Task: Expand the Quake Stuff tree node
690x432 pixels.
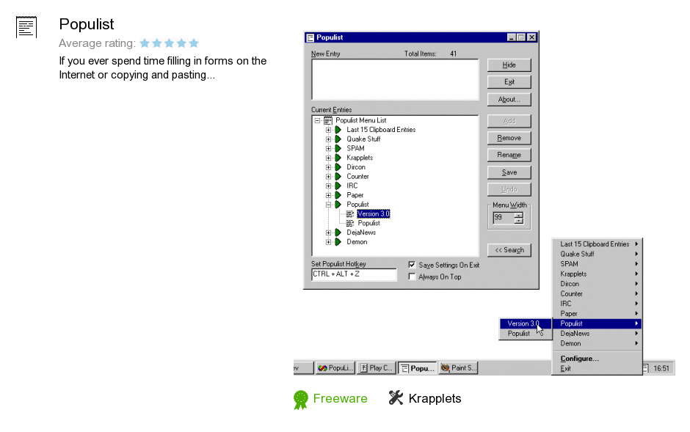Action: tap(328, 139)
